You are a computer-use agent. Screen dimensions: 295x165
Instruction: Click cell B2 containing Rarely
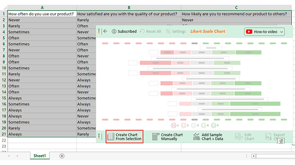coord(129,20)
